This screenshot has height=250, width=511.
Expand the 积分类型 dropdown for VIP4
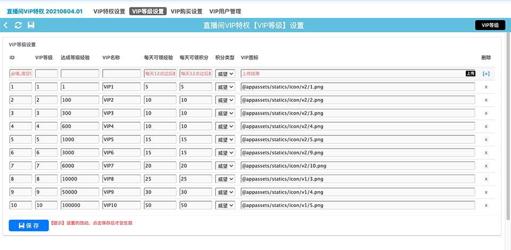[225, 126]
